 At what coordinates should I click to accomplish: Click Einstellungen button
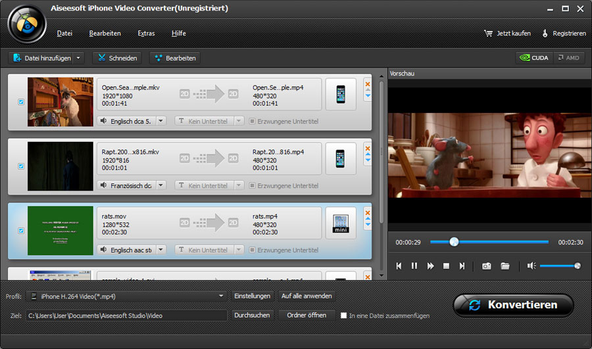point(252,296)
